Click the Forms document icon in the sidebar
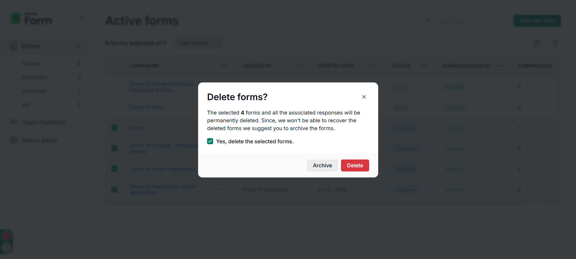The height and width of the screenshot is (259, 576). click(14, 46)
